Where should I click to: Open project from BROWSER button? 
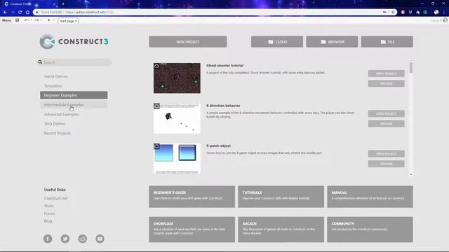pos(332,42)
